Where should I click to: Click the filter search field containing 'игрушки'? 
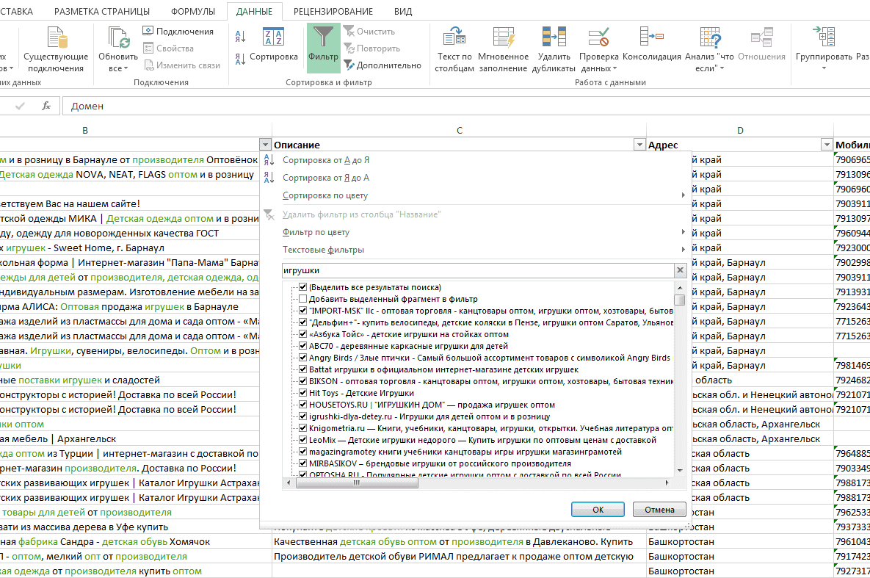click(478, 270)
